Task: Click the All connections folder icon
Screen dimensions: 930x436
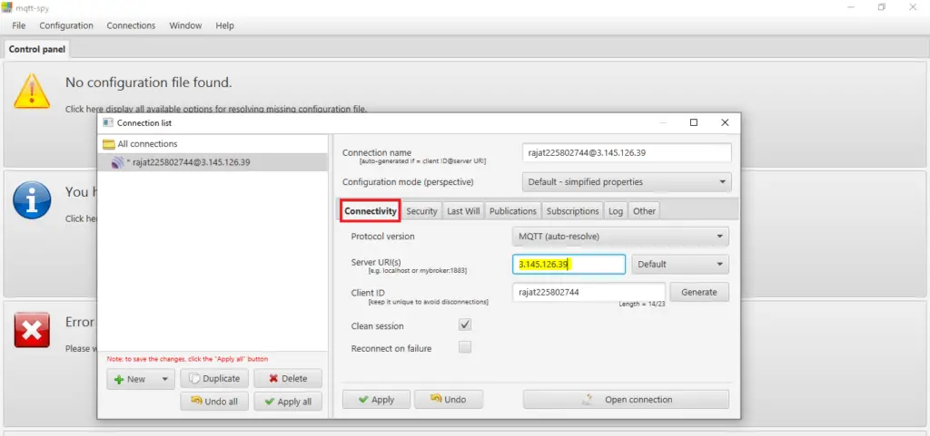Action: click(109, 144)
